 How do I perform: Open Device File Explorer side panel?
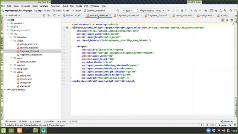coord(236,107)
